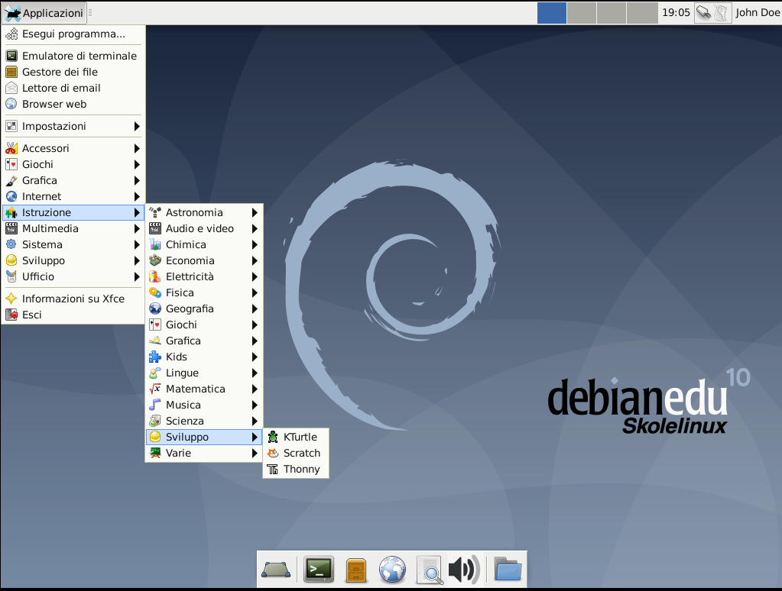The image size is (782, 591).
Task: Choose Esegui programma... entry
Action: pyautogui.click(x=73, y=34)
